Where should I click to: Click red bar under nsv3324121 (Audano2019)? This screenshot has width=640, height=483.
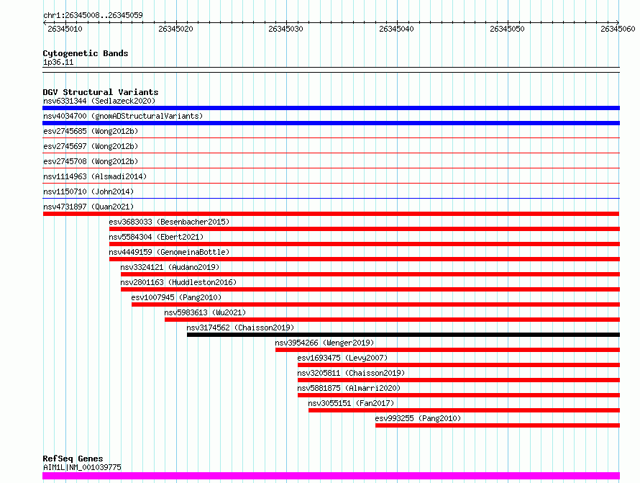[370, 274]
